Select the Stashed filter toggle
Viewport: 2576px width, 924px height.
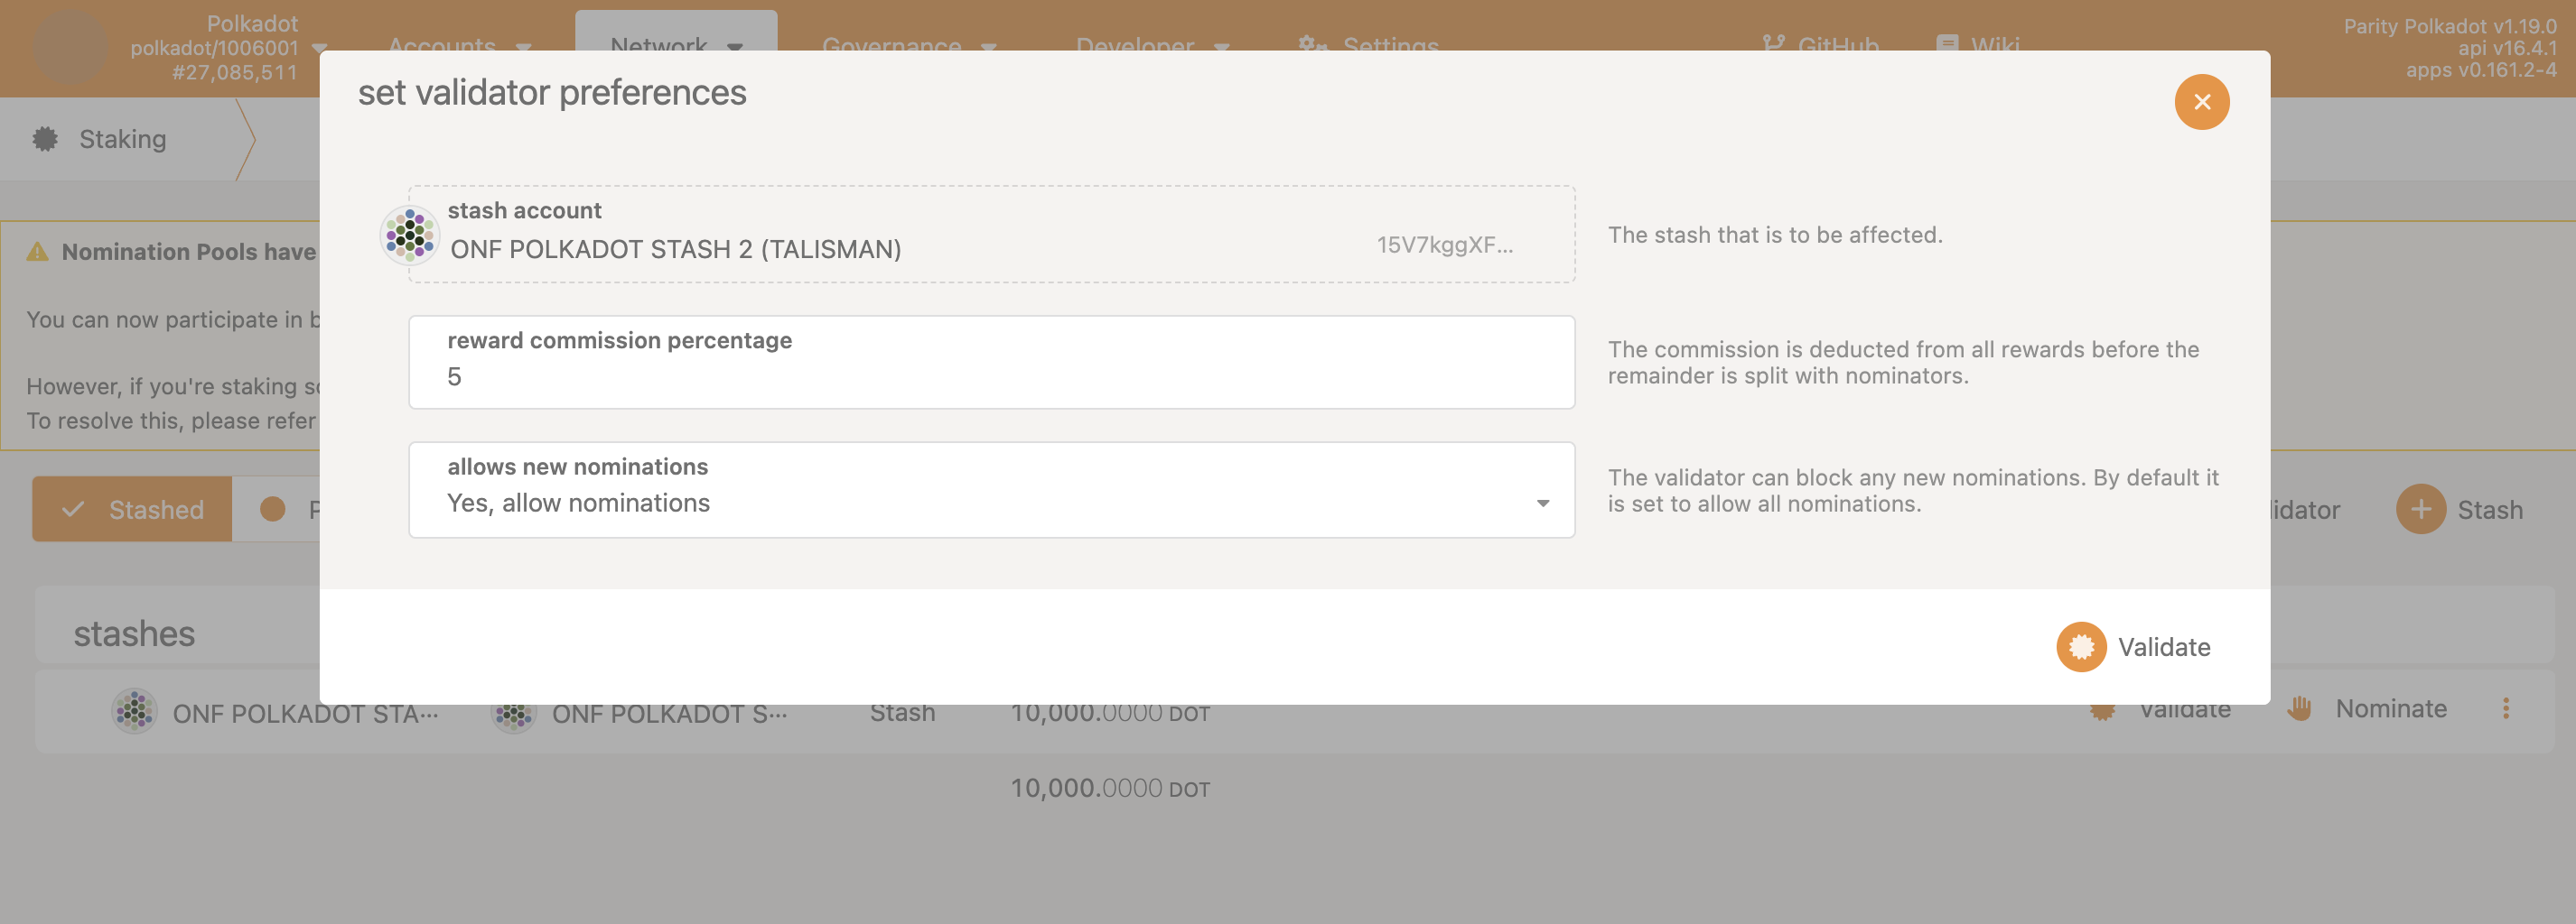coord(131,510)
